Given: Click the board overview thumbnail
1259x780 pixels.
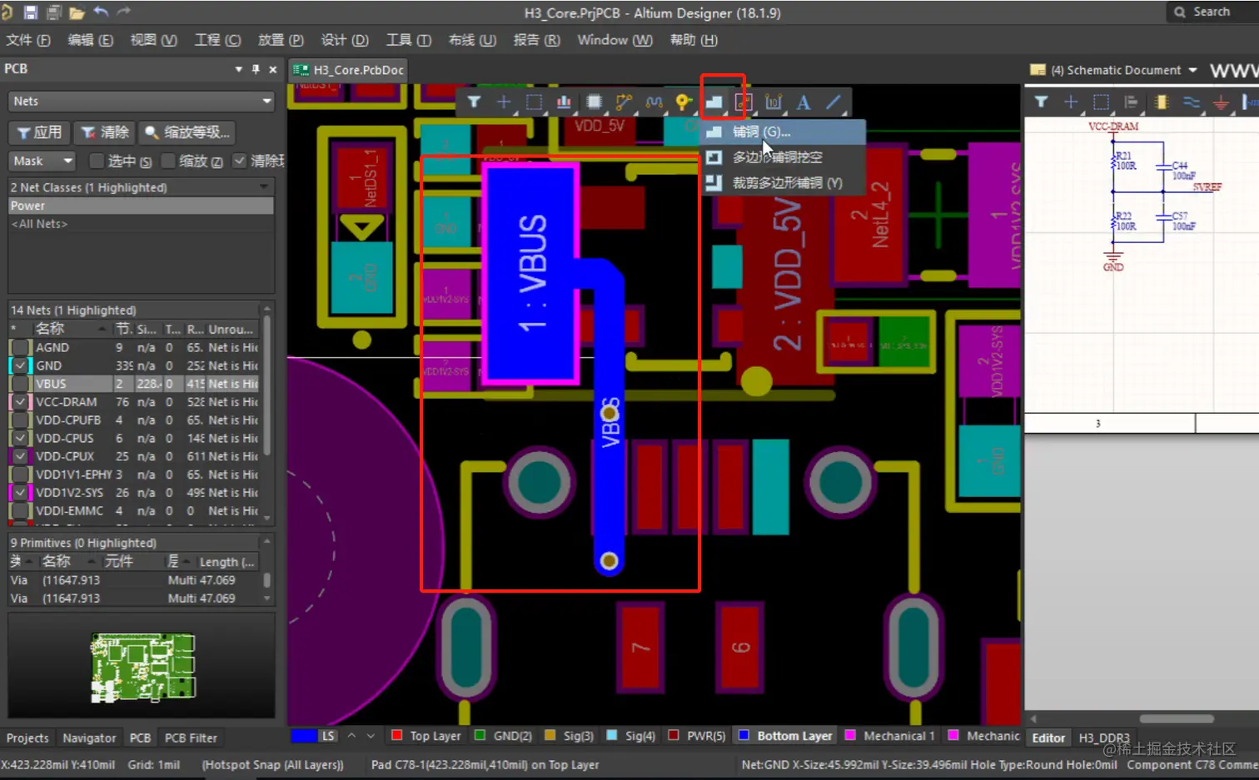Looking at the screenshot, I should (142, 666).
